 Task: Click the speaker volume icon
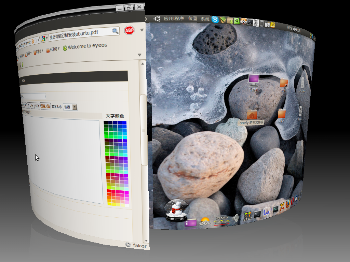[235, 218]
